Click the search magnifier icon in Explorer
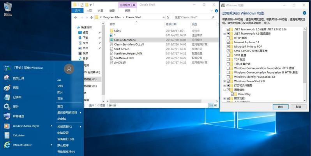Image resolution: width=311 pixels, height=156 pixels. (x=213, y=18)
